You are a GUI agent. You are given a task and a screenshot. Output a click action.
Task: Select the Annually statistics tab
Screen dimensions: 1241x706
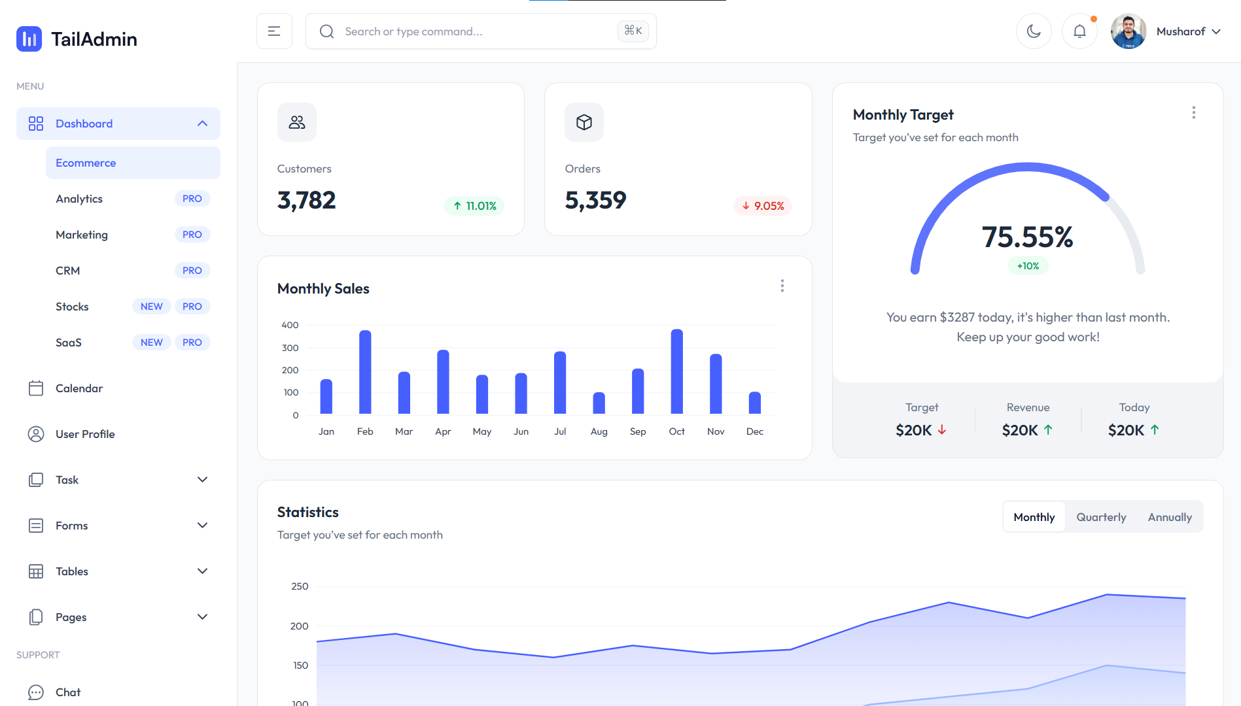click(1170, 517)
